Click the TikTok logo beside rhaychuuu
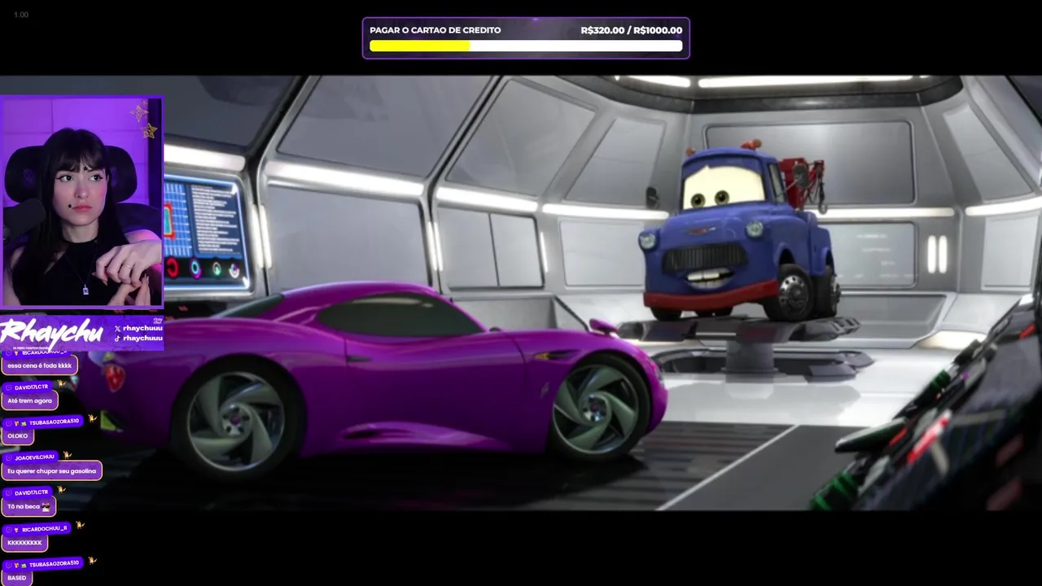 pyautogui.click(x=117, y=338)
